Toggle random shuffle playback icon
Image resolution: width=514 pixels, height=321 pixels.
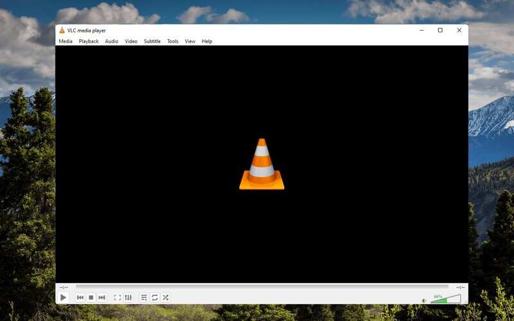[x=166, y=297]
